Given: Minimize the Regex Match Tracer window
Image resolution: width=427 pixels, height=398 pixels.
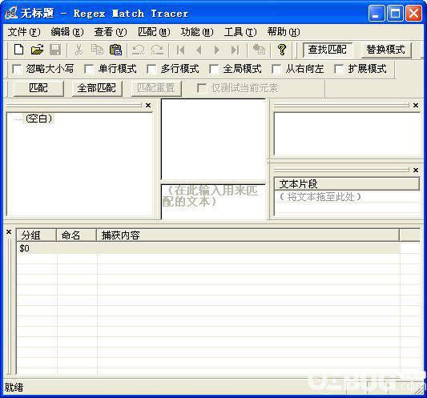Looking at the screenshot, I should pos(376,13).
